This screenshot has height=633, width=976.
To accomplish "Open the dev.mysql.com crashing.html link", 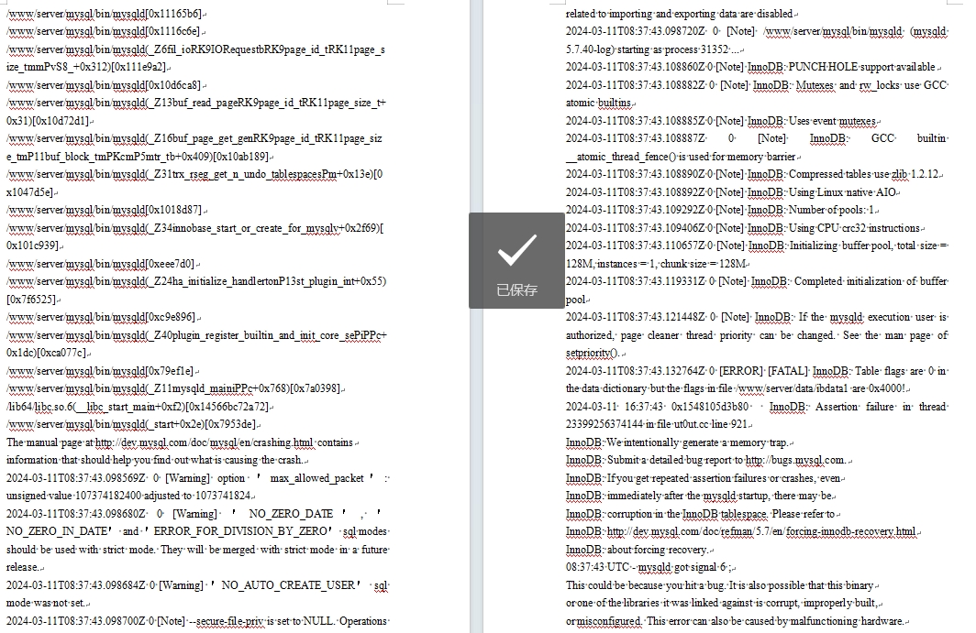I will click(x=204, y=442).
